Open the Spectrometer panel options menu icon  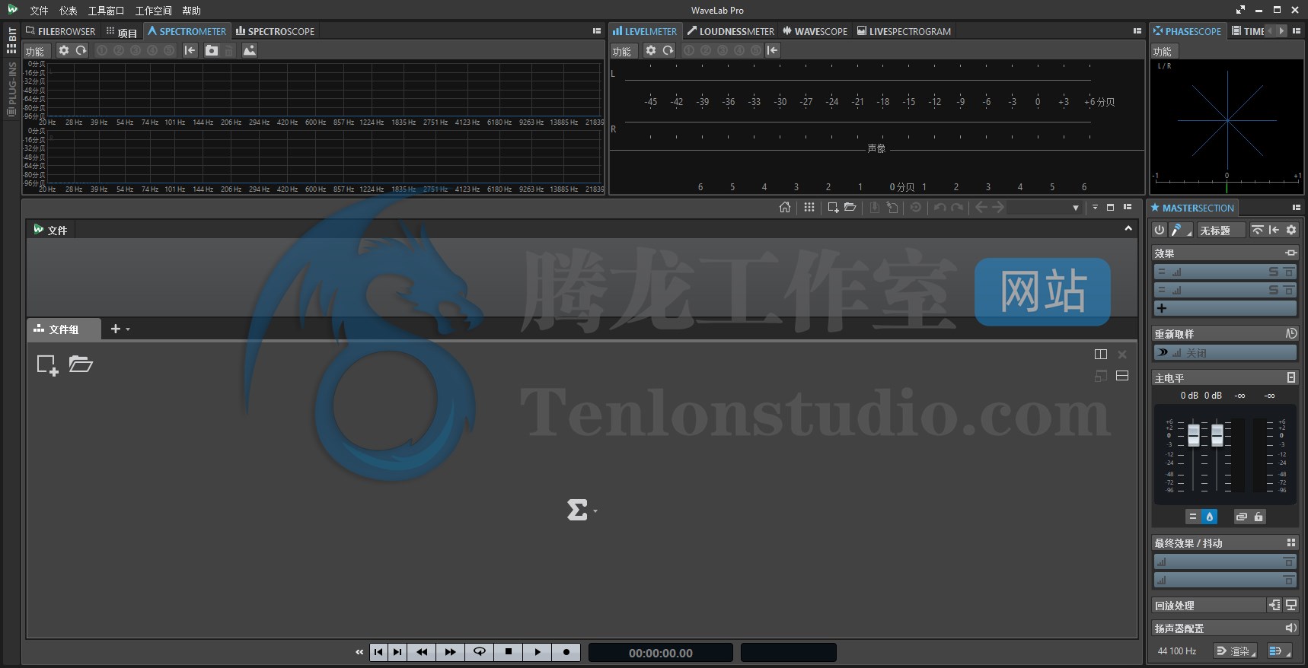pyautogui.click(x=597, y=31)
